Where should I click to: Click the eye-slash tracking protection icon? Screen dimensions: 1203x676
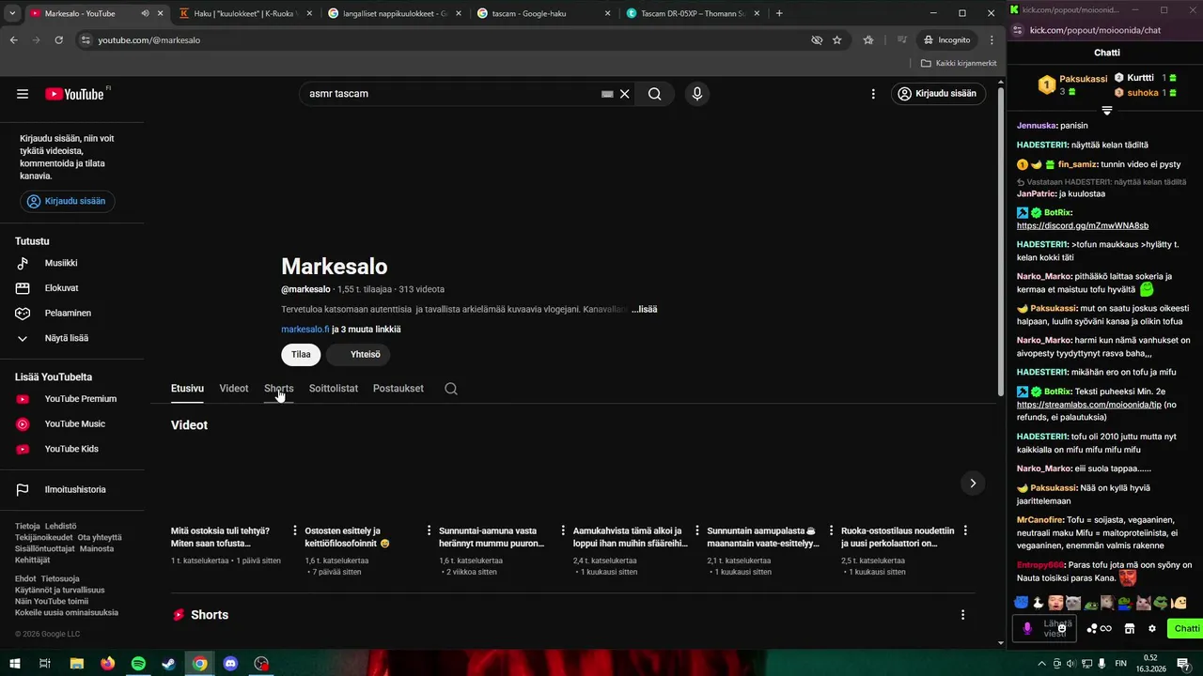pos(817,40)
